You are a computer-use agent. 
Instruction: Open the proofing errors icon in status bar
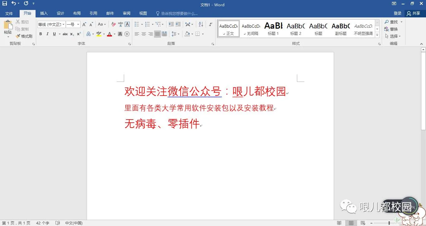tap(58, 223)
